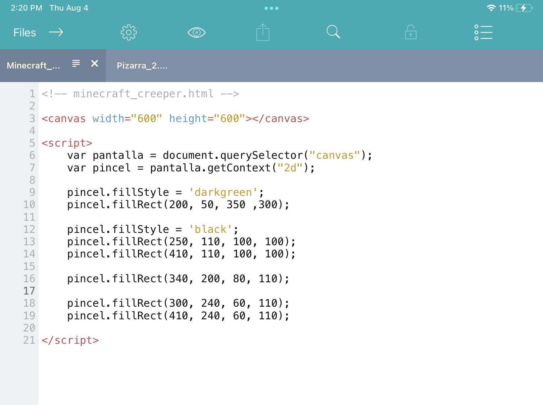Click fillRect(410, 110, 100, 100) line
The image size is (543, 405).
coord(181,254)
